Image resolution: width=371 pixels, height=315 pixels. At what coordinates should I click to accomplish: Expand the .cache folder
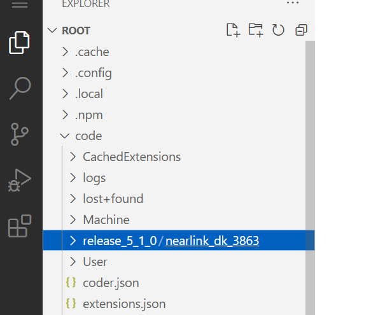65,52
